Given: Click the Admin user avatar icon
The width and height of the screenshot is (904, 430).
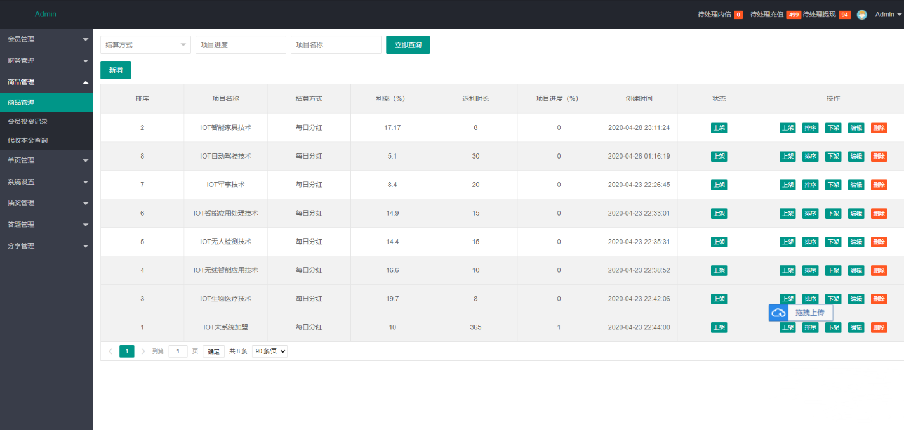Looking at the screenshot, I should 861,15.
